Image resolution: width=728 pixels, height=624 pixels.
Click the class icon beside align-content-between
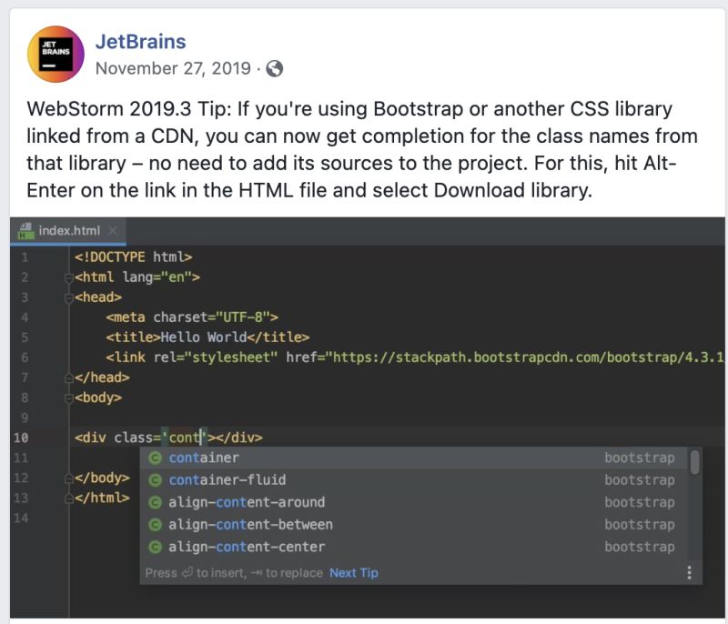(x=156, y=525)
